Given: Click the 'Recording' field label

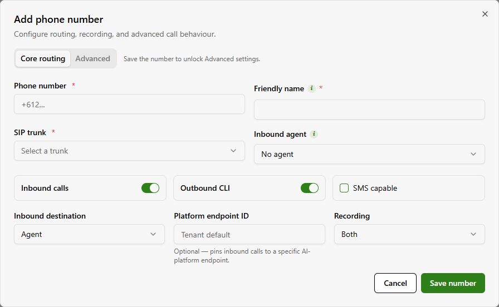Looking at the screenshot, I should click(x=352, y=216).
